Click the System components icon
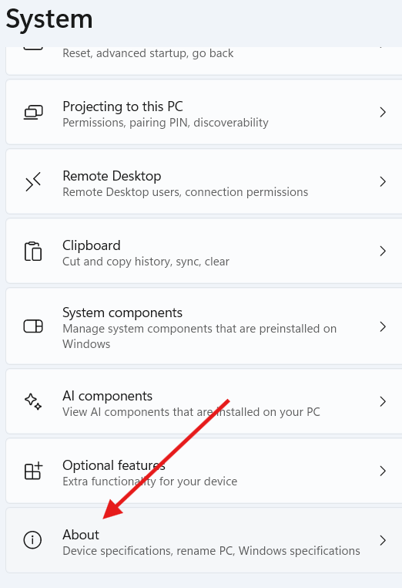The image size is (402, 588). tap(33, 326)
